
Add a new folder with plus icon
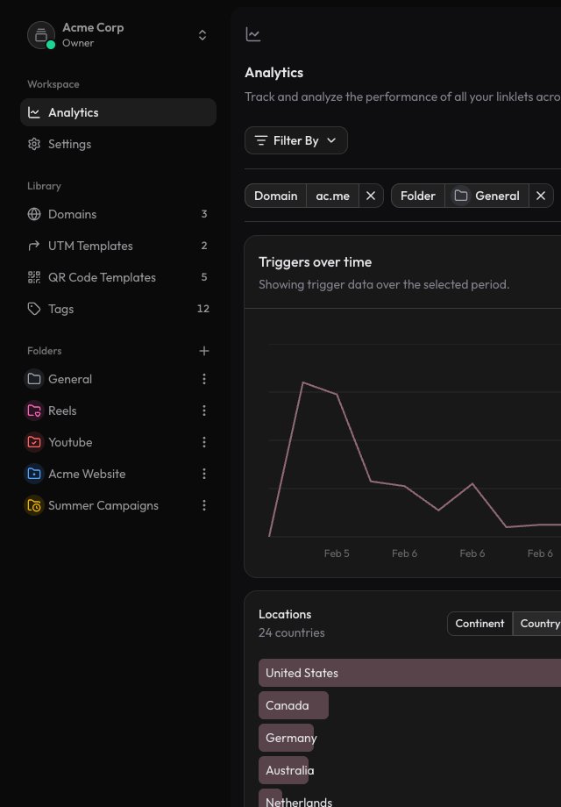click(x=204, y=351)
